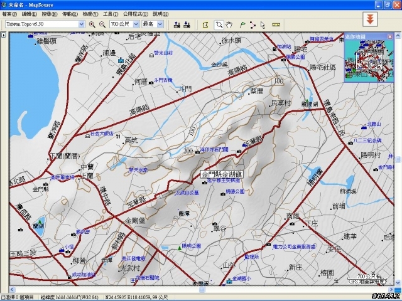The width and height of the screenshot is (402, 301).
Task: Click the horizontal scrollbar thumb
Action: 202,290
